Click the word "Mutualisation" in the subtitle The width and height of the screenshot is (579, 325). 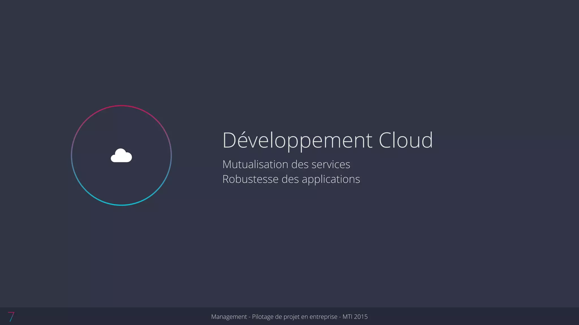pos(255,164)
